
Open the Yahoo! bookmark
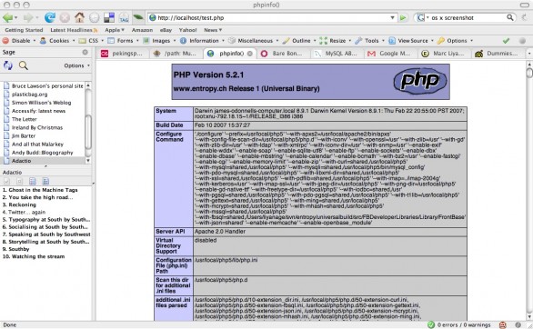[x=187, y=30]
